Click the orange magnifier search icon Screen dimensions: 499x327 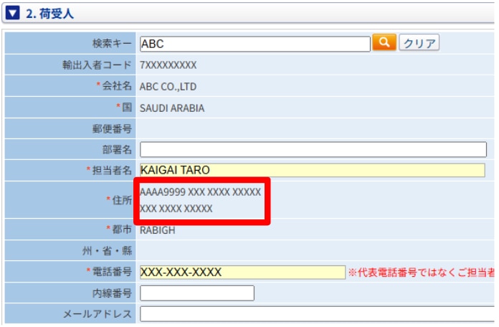pos(384,42)
